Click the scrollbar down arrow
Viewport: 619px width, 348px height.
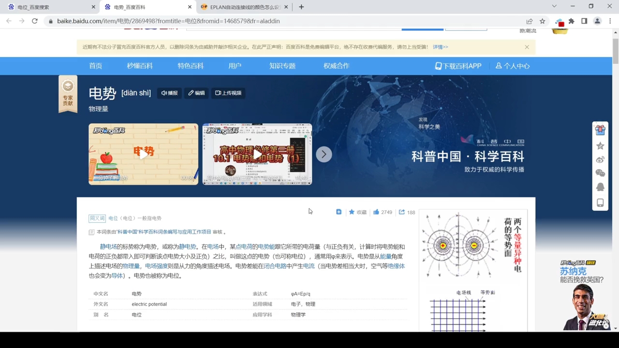tap(615, 328)
